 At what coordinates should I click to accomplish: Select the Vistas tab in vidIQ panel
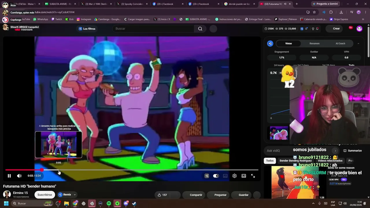[x=288, y=43]
